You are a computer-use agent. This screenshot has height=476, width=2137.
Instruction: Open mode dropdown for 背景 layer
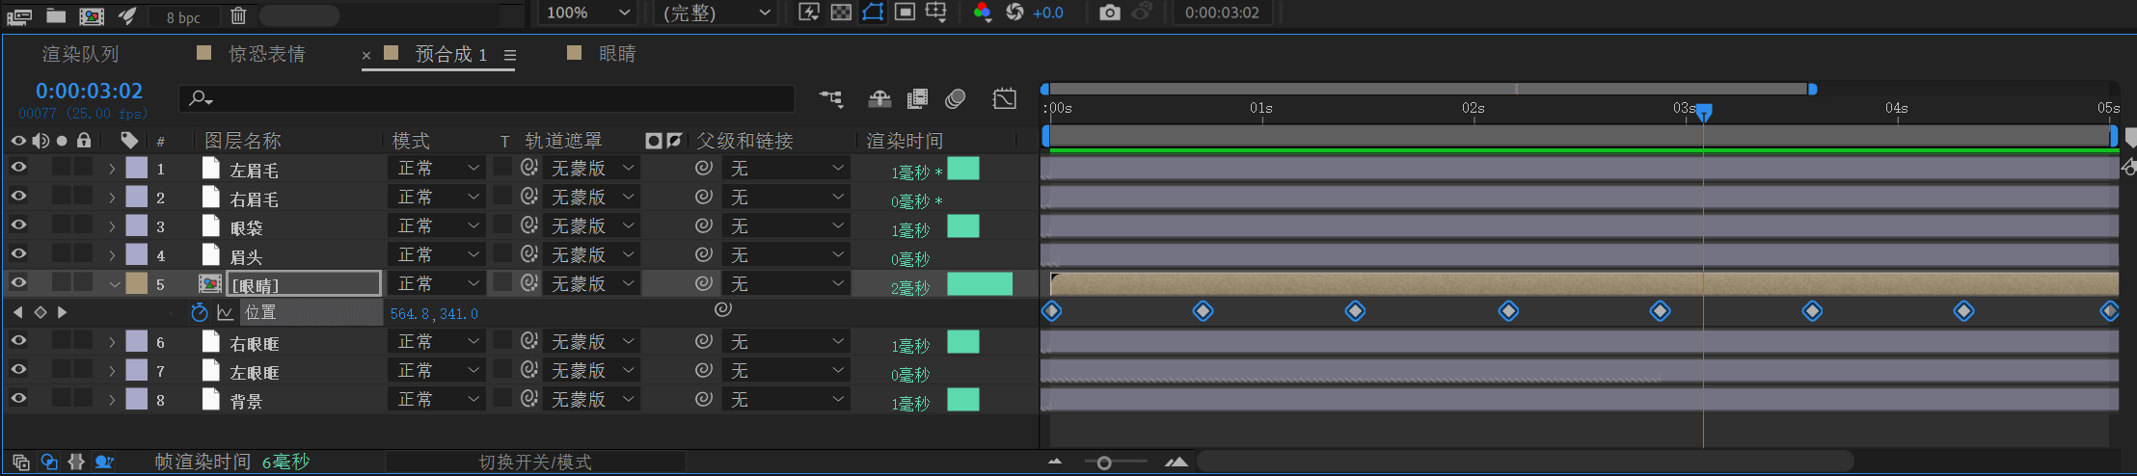point(437,399)
